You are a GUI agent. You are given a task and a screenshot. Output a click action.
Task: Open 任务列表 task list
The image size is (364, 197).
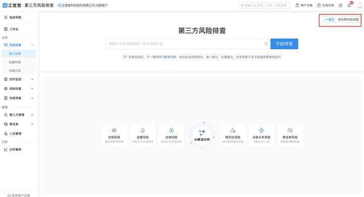(x=326, y=6)
